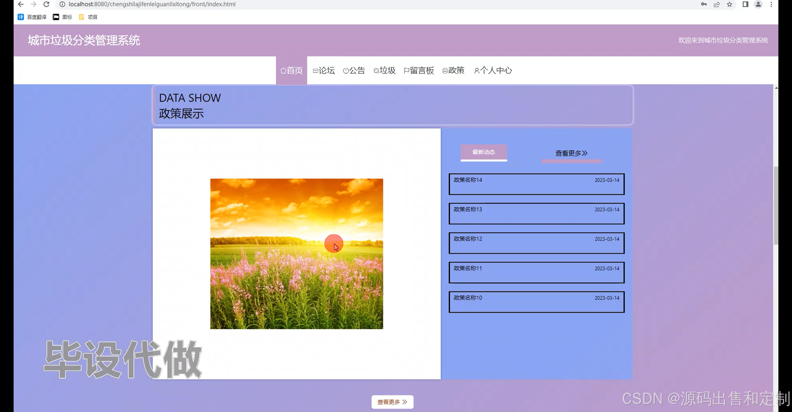Expand 查看更多 in news panel
Screen dimensions: 792x412
pyautogui.click(x=571, y=153)
